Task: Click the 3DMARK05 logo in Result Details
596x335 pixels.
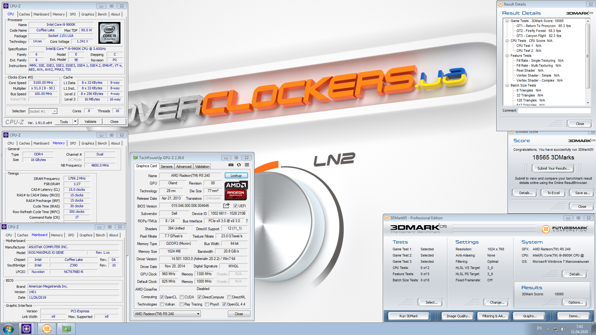Action: [x=579, y=13]
